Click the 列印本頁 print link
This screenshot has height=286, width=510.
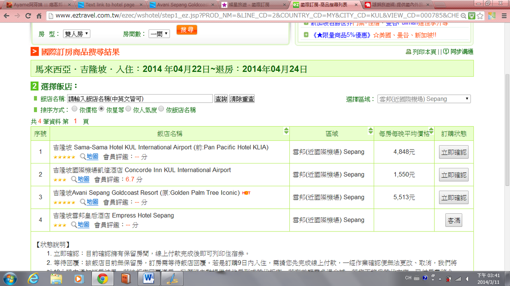[x=424, y=52]
